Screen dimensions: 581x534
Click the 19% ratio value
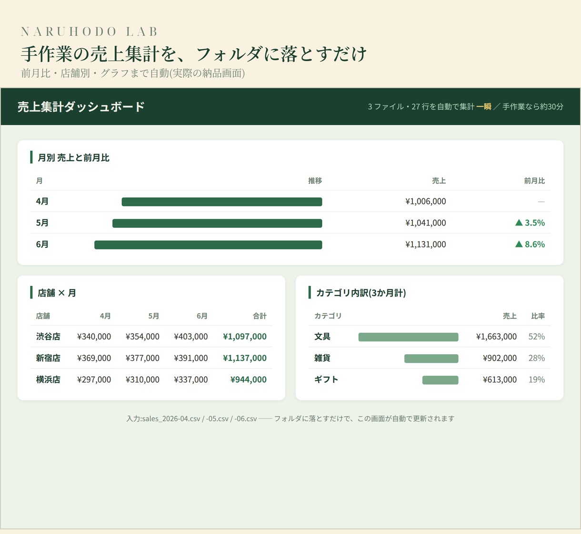(x=537, y=379)
